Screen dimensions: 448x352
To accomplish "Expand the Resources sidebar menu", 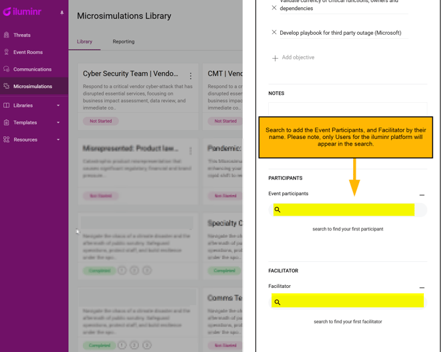I will (58, 140).
